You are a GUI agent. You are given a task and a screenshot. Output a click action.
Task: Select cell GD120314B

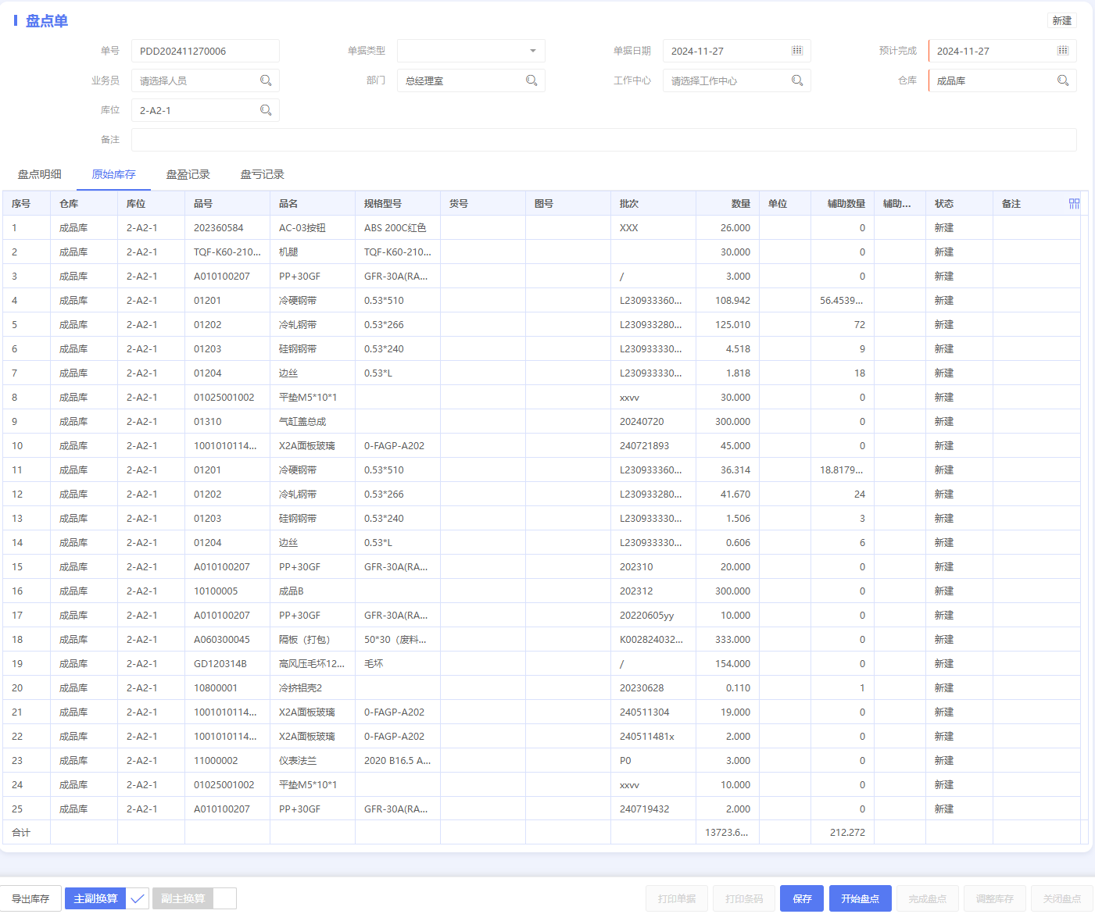click(227, 664)
